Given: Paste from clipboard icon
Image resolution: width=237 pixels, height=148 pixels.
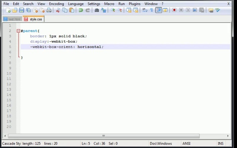Looking at the screenshot, I should pos(71,10).
